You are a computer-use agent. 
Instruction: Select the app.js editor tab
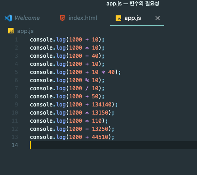[132, 18]
